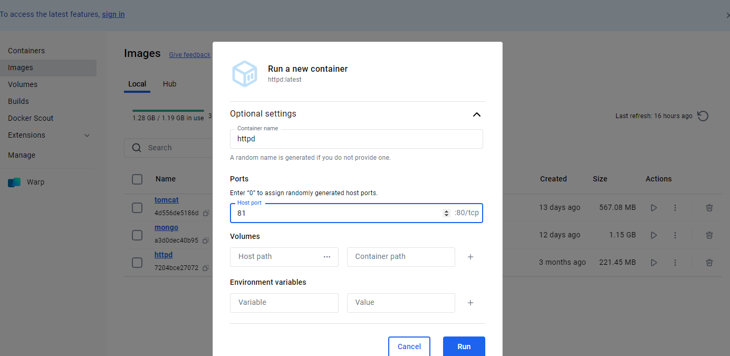Click the container cube icon in dialog
730x356 pixels.
pos(245,74)
